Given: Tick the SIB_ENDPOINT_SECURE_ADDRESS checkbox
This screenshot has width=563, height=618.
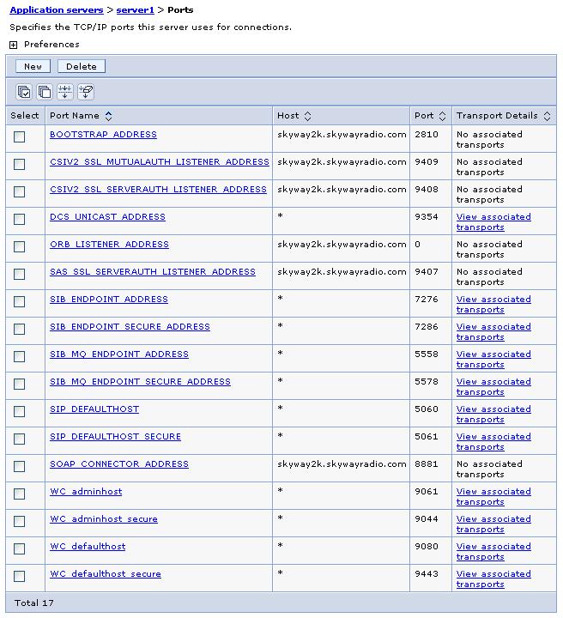Looking at the screenshot, I should 19,329.
